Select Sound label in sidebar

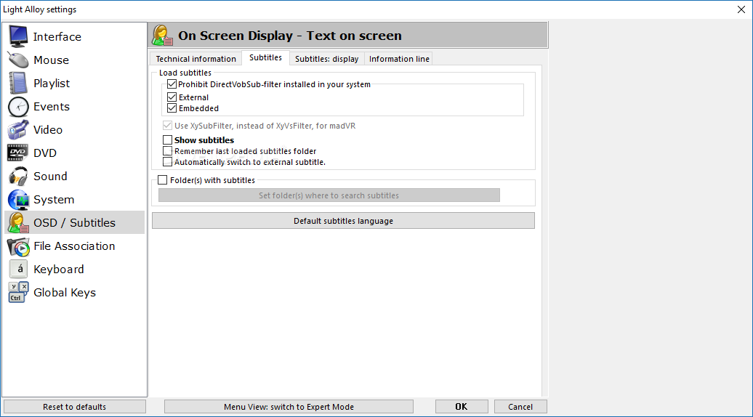point(50,176)
